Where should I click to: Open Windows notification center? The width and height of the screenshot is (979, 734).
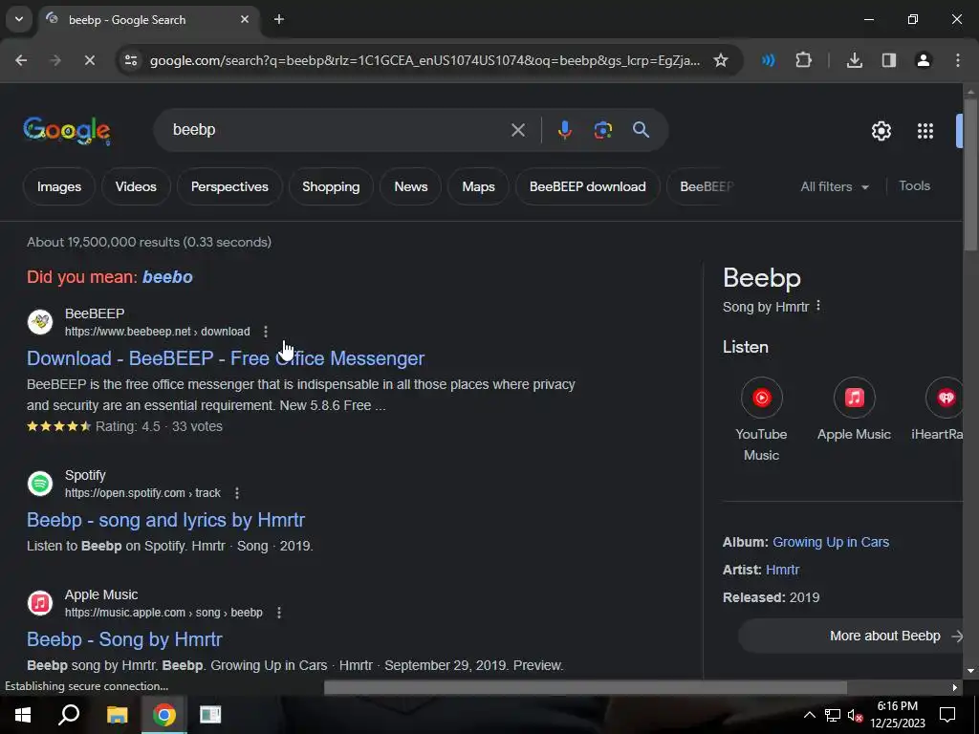click(x=947, y=715)
